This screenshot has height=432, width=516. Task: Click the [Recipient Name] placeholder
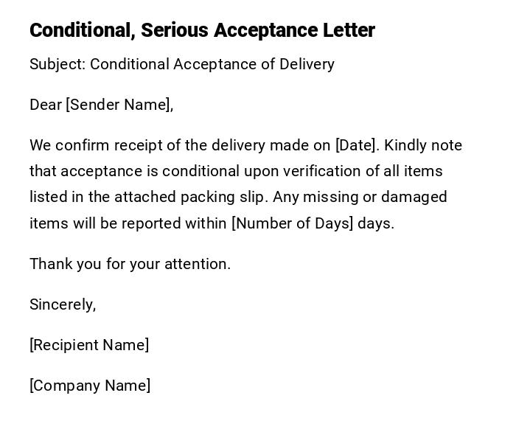(89, 345)
